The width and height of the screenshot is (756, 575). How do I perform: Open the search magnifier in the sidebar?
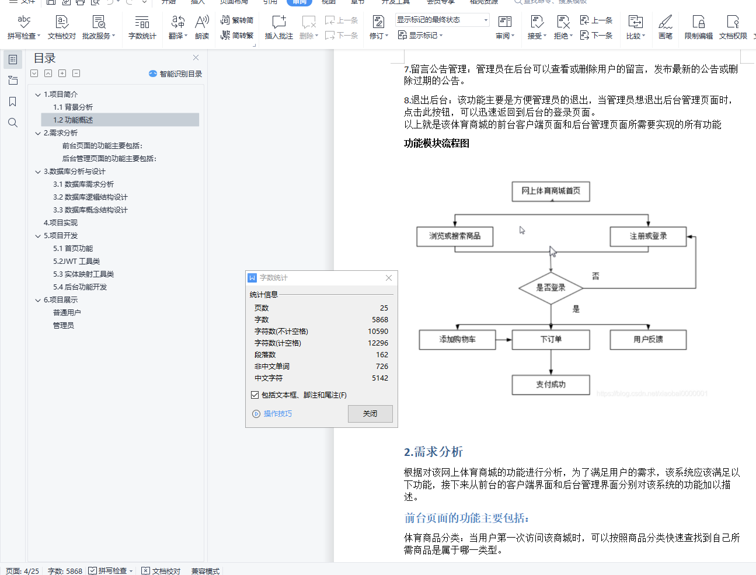13,123
